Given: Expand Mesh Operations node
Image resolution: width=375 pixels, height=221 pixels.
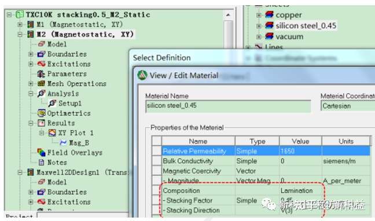Looking at the screenshot, I should 31,84.
